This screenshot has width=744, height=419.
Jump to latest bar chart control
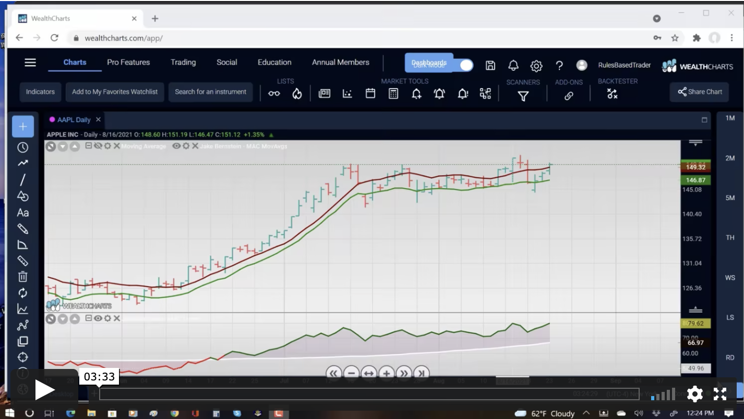(422, 373)
